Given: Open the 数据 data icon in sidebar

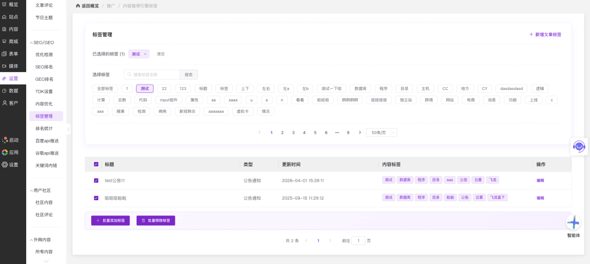Looking at the screenshot, I should coord(4,91).
